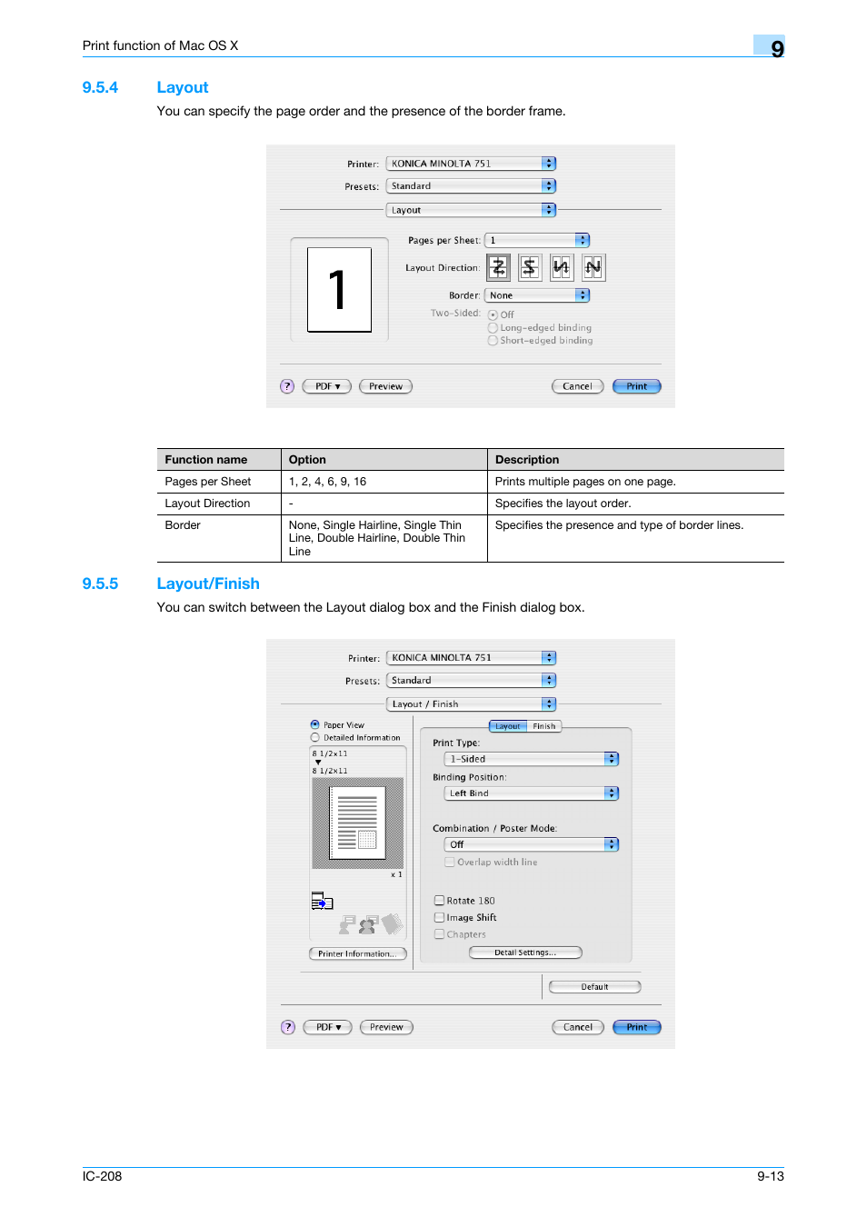Click the 9.5.4 Layout section heading

point(145,87)
